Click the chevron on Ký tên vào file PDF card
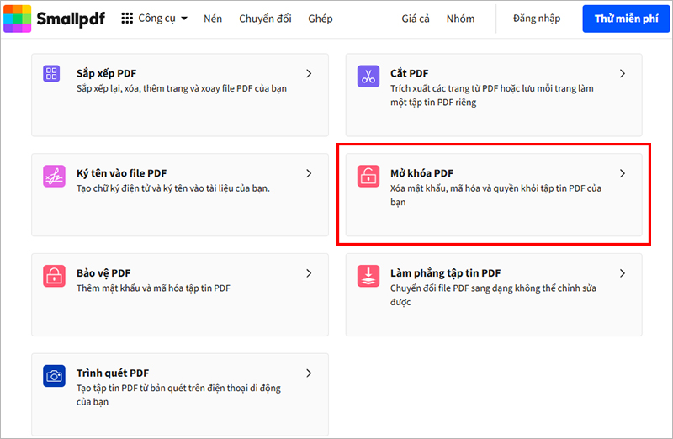This screenshot has height=439, width=673. [309, 173]
